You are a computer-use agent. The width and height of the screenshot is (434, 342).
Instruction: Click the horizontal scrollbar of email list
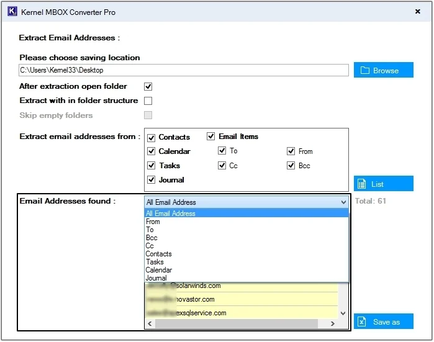click(x=237, y=323)
